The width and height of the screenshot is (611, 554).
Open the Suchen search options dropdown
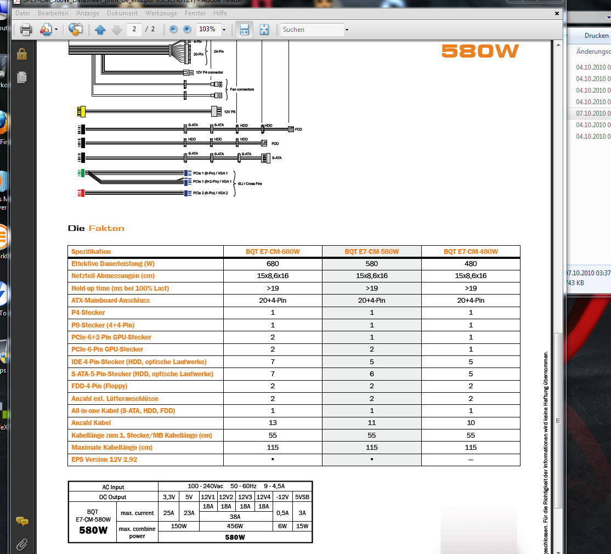(347, 30)
